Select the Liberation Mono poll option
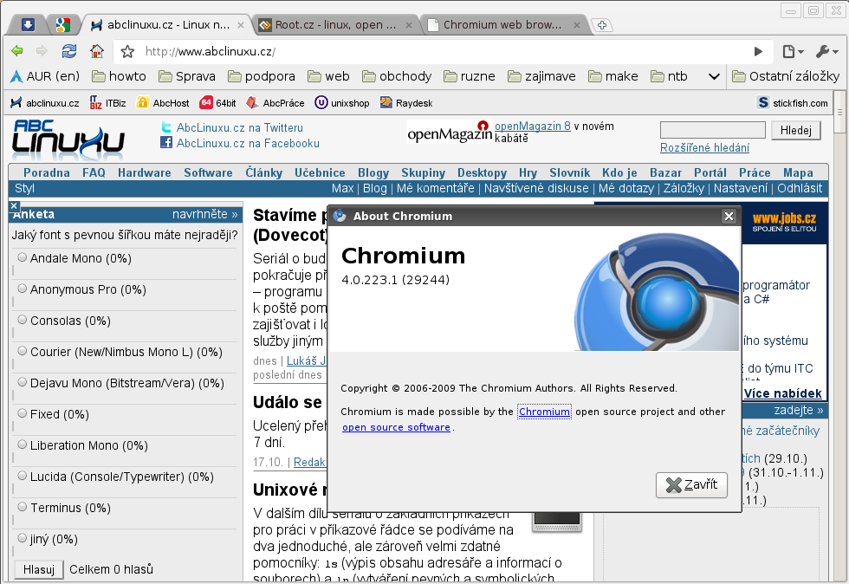Image resolution: width=849 pixels, height=584 pixels. tap(23, 444)
